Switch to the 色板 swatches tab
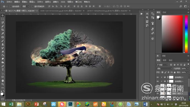The height and width of the screenshot is (107, 190). click(x=164, y=12)
